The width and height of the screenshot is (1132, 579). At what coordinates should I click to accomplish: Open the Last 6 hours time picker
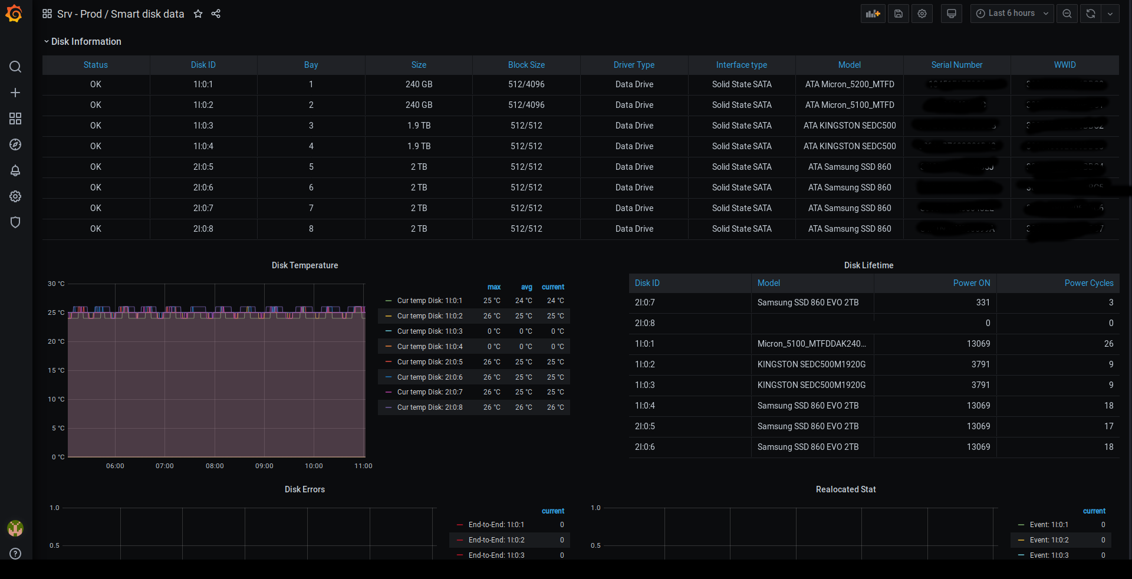pos(1012,14)
